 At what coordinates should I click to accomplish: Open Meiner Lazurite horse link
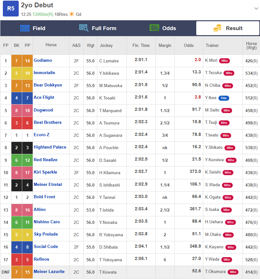click(x=49, y=271)
